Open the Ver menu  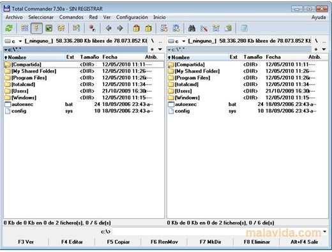click(107, 17)
